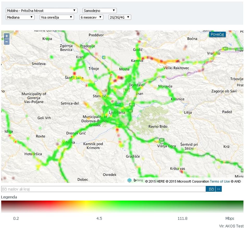
Task: Click the map zoom in plus button
Action: coord(7,36)
